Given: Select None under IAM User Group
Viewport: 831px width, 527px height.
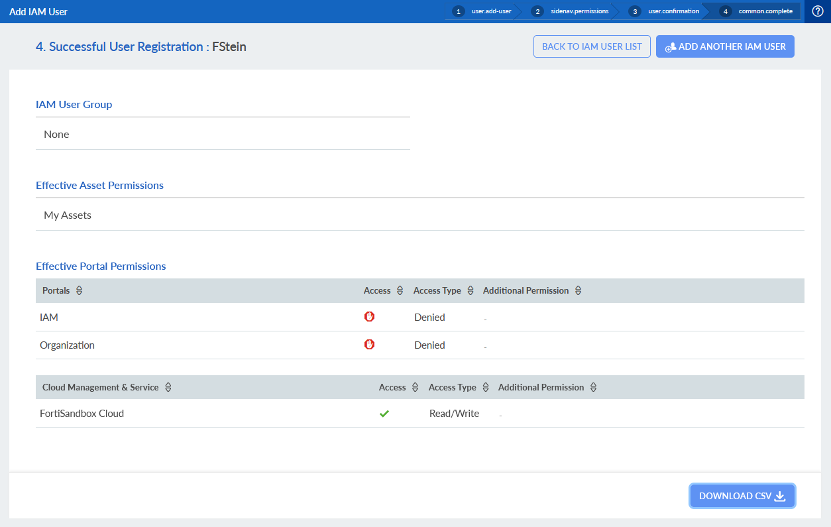Looking at the screenshot, I should point(56,134).
